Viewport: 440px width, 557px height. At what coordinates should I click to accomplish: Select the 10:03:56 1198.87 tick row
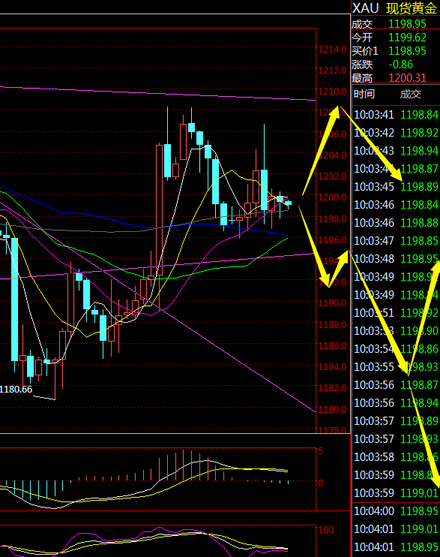pos(396,385)
